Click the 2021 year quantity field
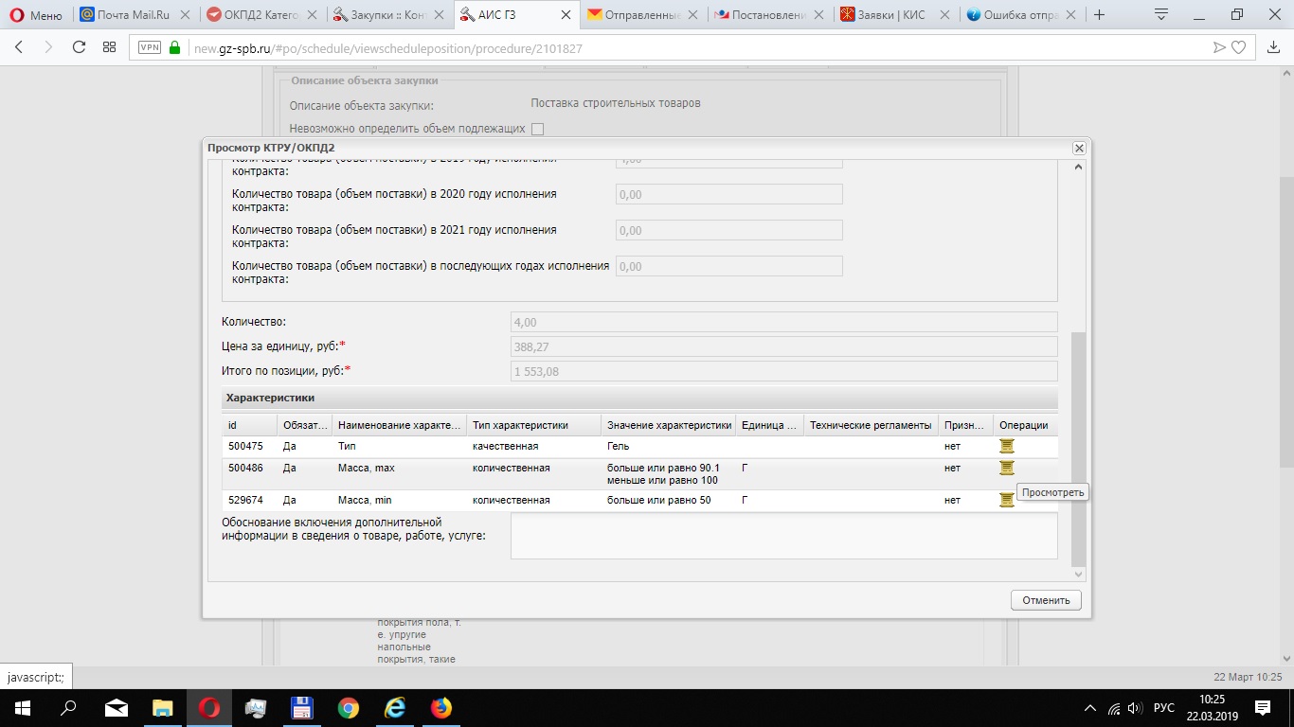The width and height of the screenshot is (1294, 727). click(x=728, y=230)
